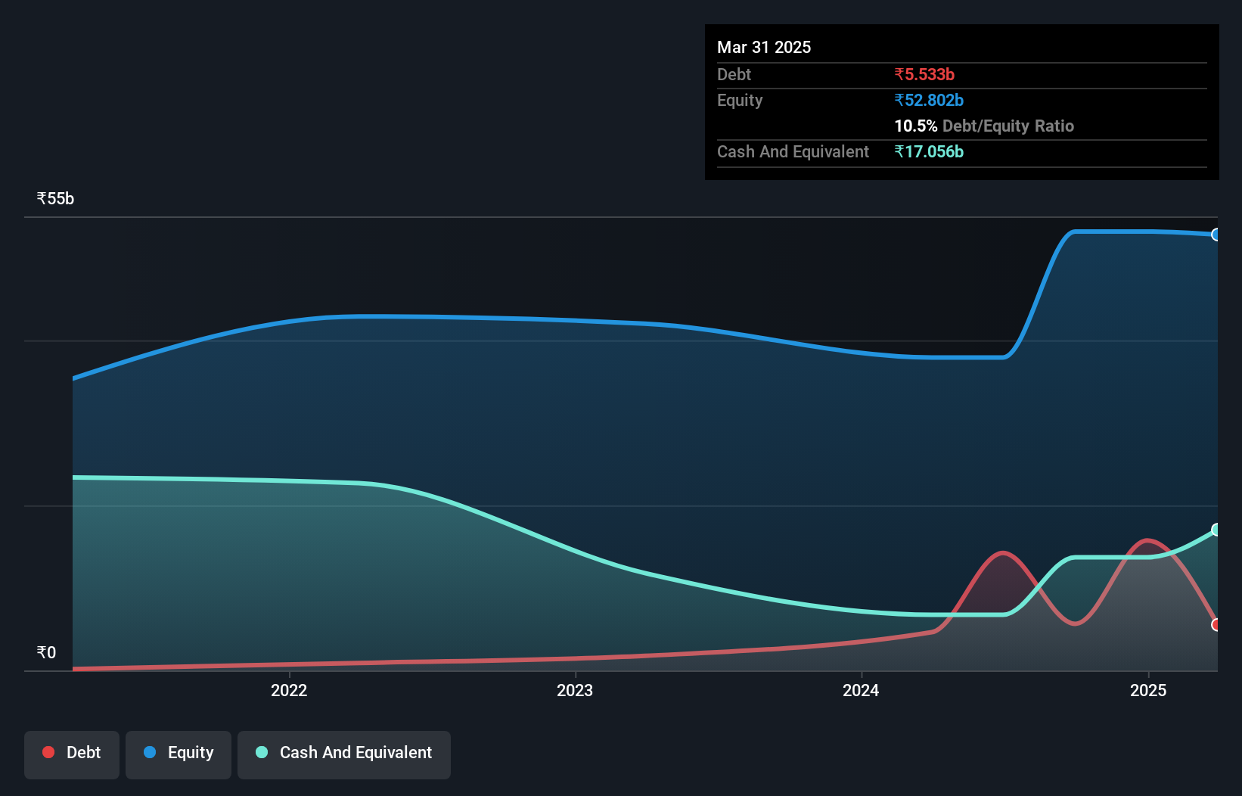Click the 2025 x-axis label
Image resolution: width=1242 pixels, height=796 pixels.
tap(1148, 690)
